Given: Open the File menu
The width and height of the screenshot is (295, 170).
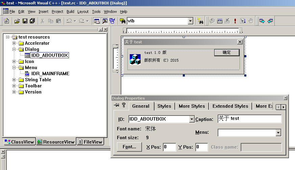Looking at the screenshot, I should coord(12,12).
